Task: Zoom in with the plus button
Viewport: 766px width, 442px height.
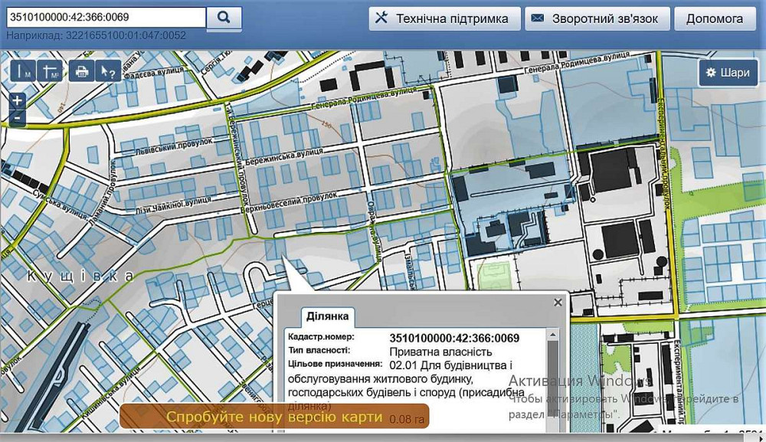Action: [17, 100]
